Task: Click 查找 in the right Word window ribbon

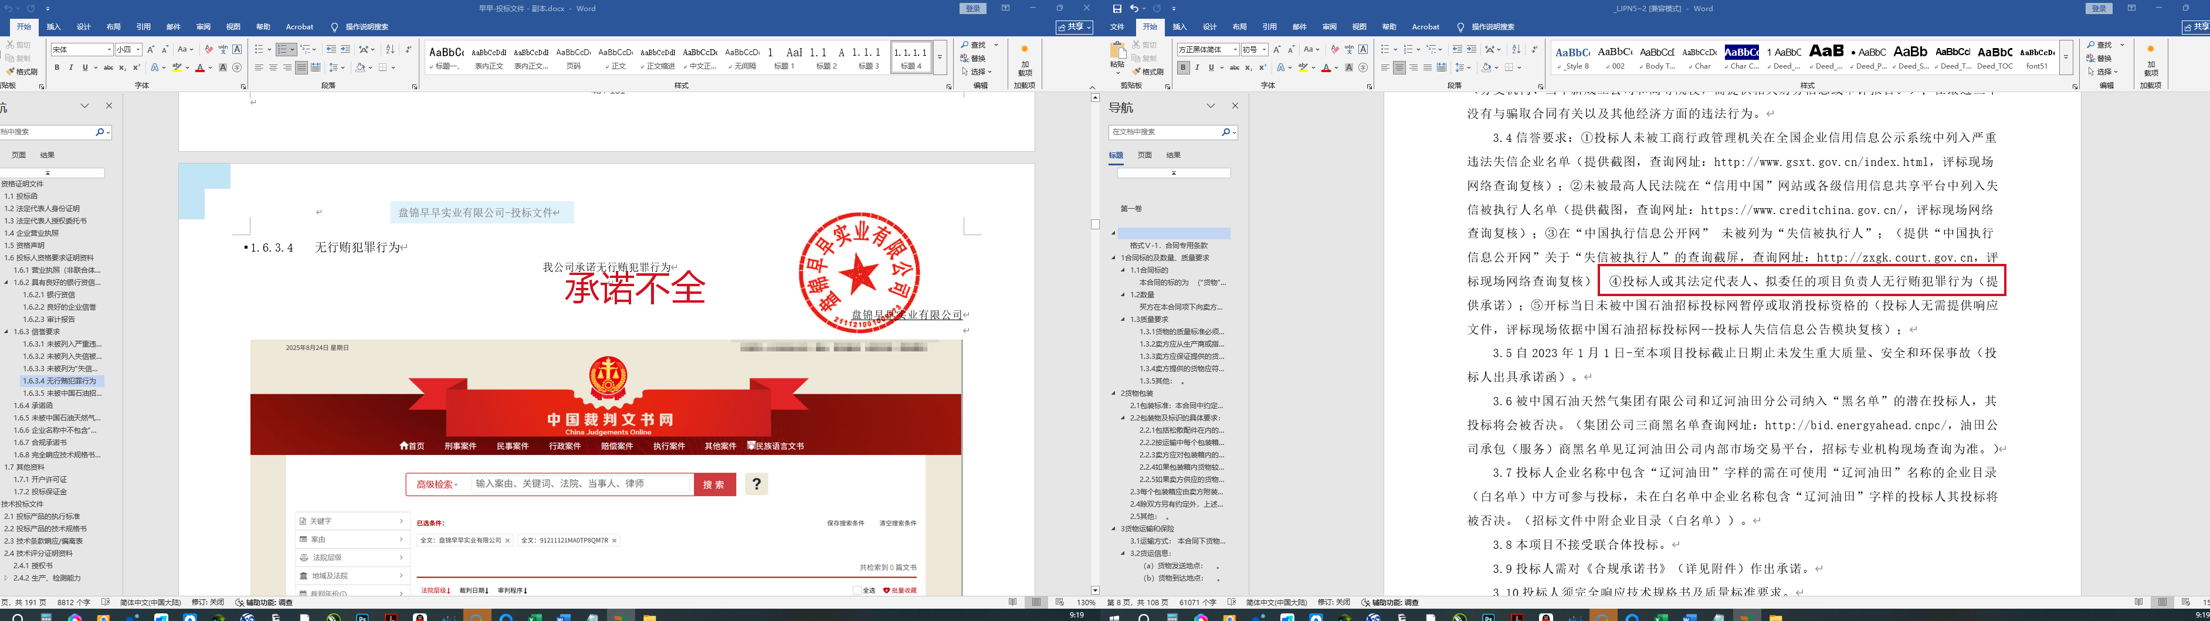Action: (2099, 45)
